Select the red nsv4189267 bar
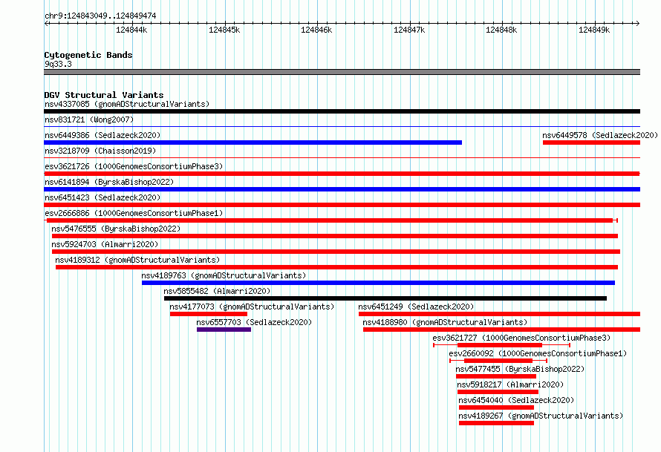 click(x=497, y=423)
